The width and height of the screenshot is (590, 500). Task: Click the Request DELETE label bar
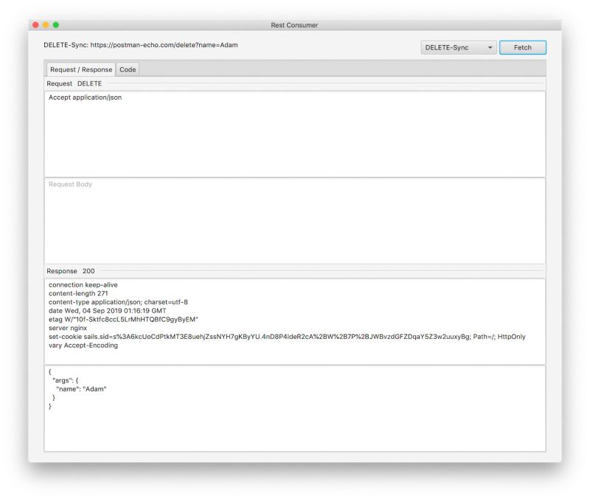point(74,83)
